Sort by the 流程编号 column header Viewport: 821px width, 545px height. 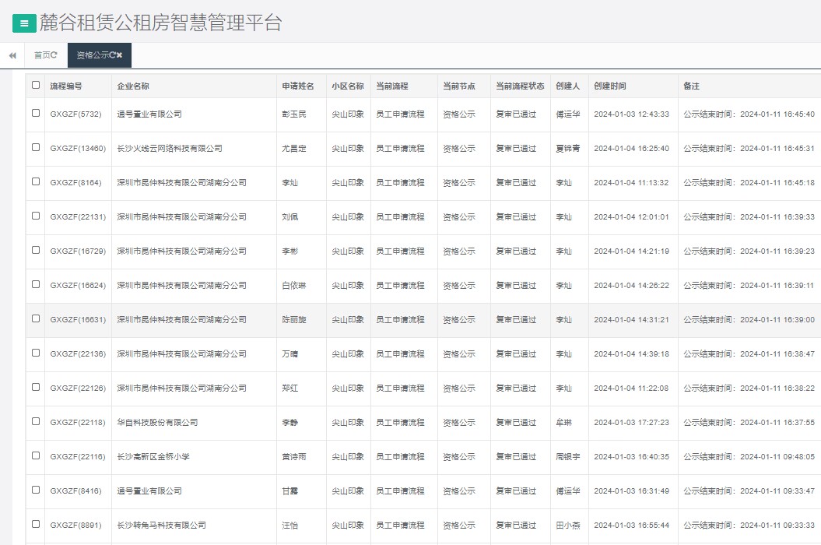click(66, 86)
